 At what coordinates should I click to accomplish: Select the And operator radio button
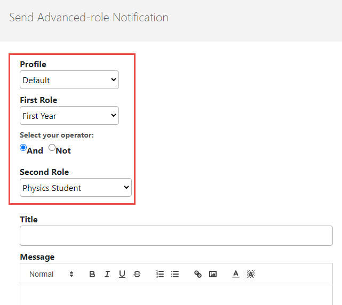click(23, 148)
